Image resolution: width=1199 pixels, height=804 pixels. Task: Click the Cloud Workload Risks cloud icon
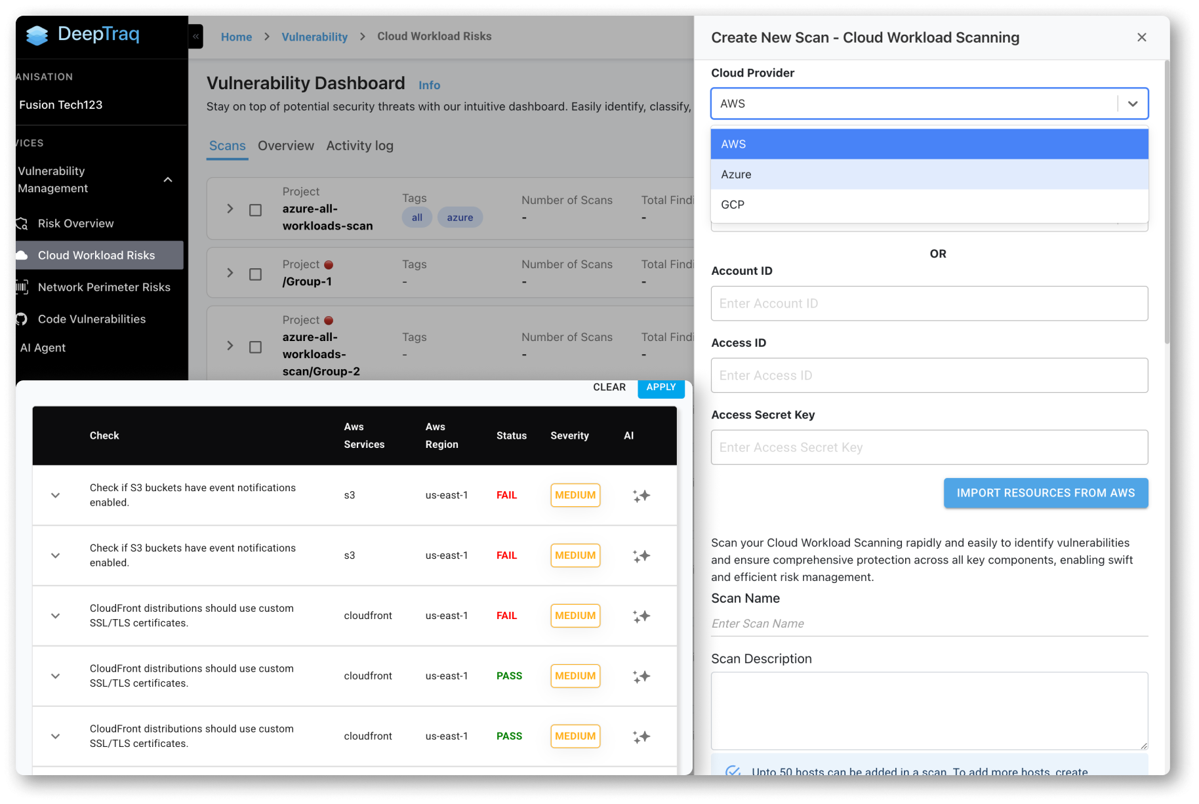click(22, 255)
